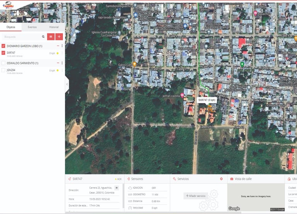Click the Vista de calle camera icon

point(232,179)
